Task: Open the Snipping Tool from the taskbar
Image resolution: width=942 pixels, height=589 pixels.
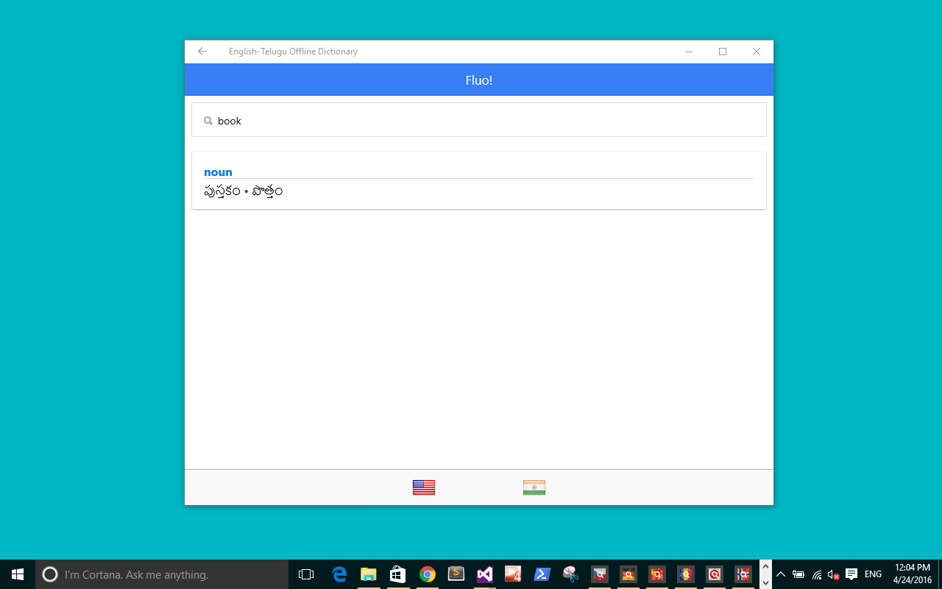Action: coord(570,574)
